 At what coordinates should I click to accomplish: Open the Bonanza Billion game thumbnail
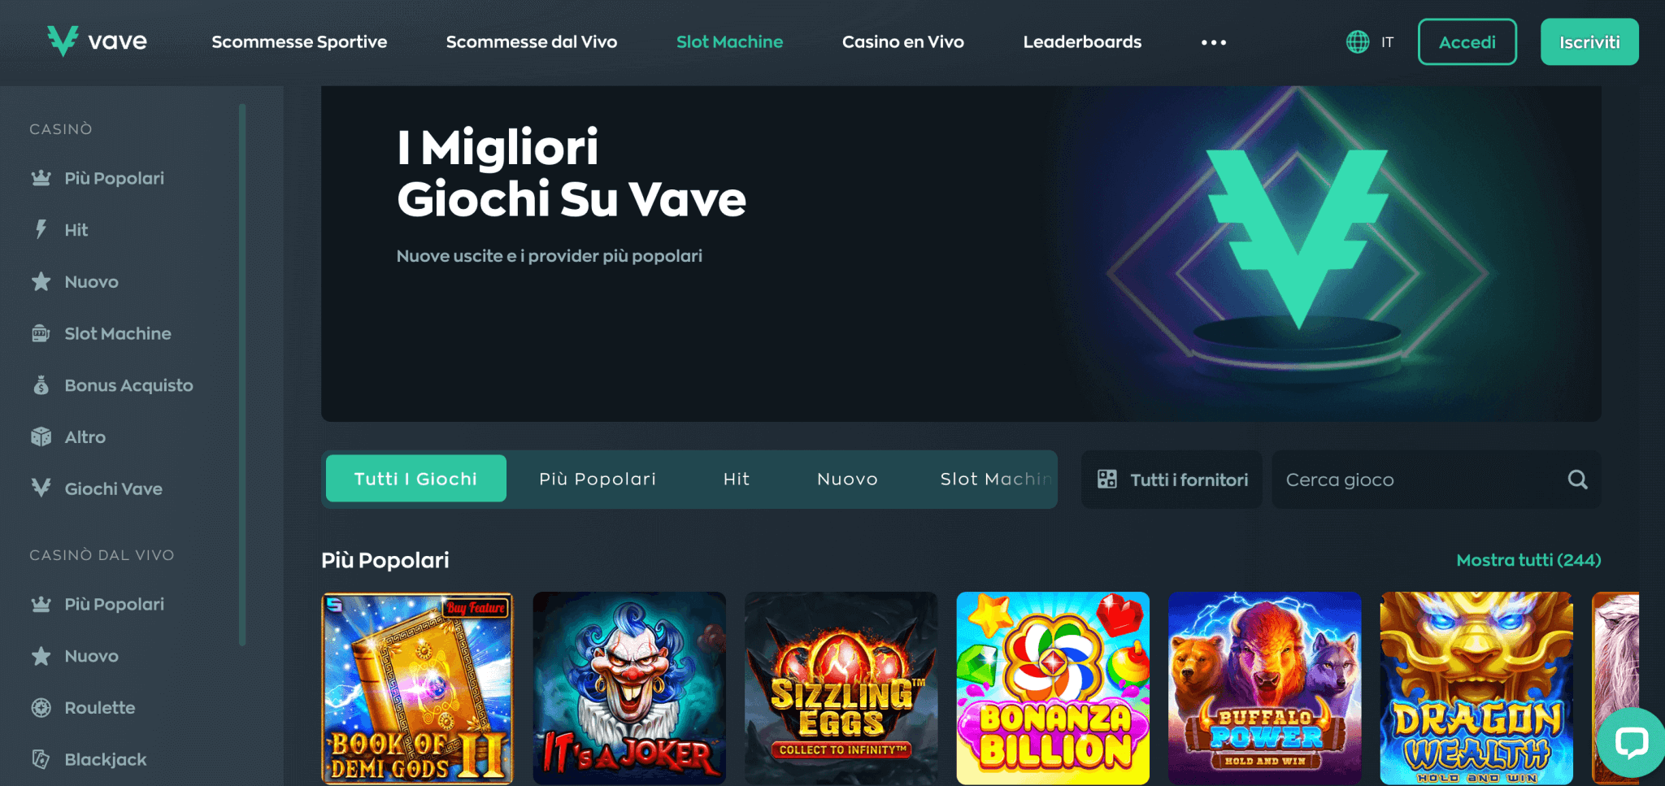[x=1053, y=688]
